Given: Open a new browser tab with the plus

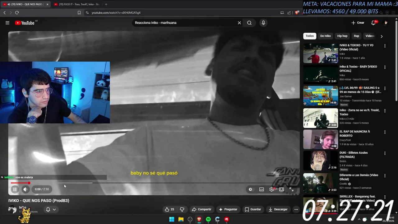Looking at the screenshot, I should tap(106, 4).
